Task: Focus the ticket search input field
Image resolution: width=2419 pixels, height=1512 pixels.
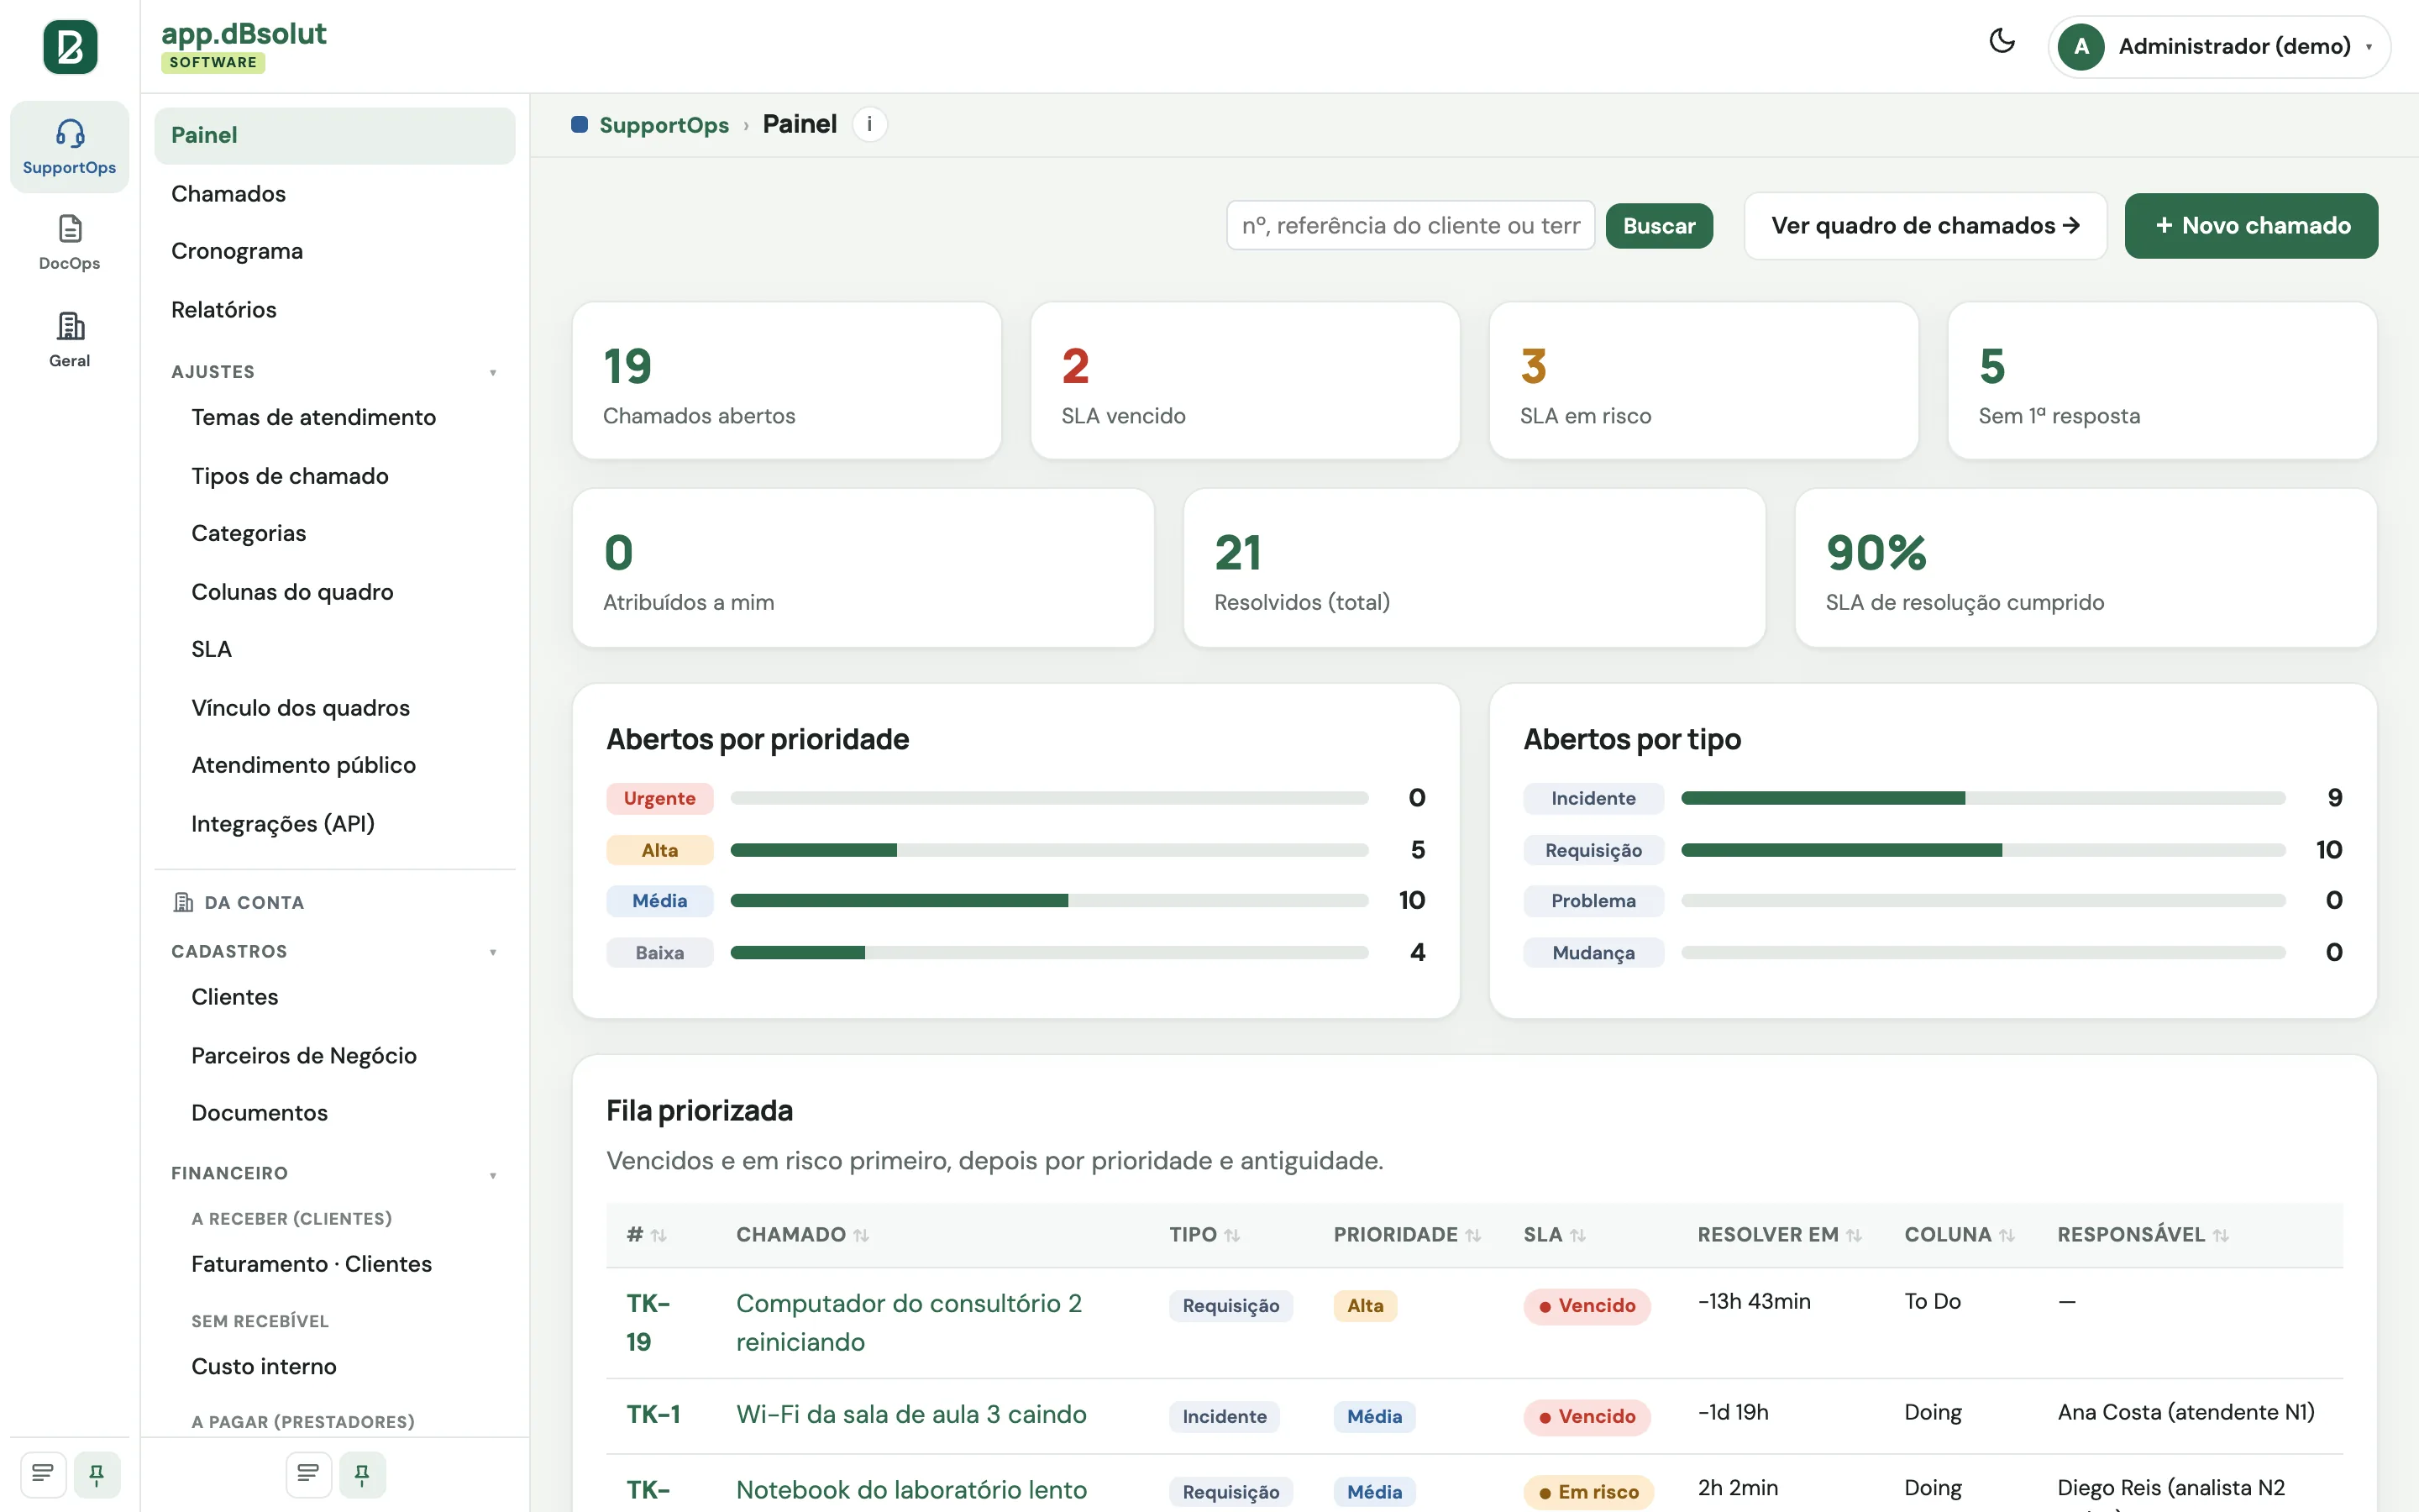Action: (1410, 226)
